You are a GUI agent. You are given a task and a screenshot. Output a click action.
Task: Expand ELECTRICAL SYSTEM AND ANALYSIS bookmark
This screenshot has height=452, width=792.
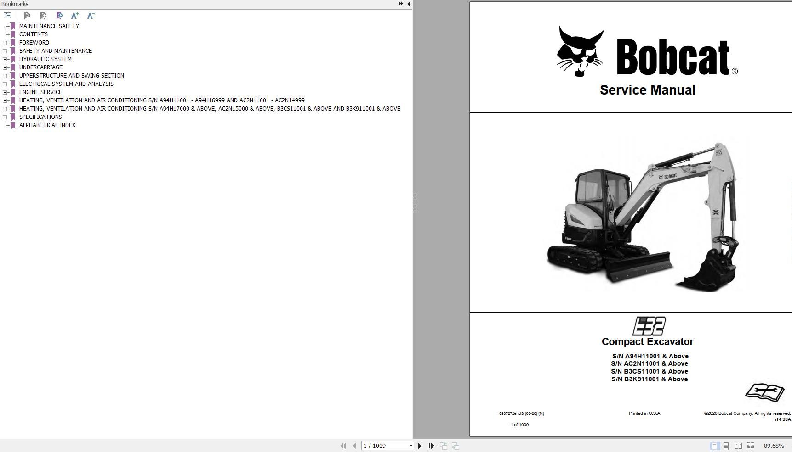click(x=5, y=84)
